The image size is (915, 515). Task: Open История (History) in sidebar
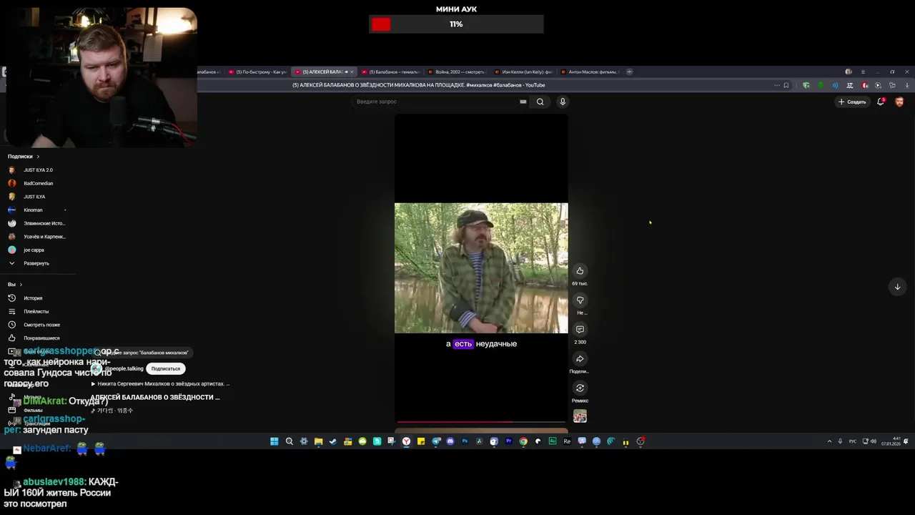[x=32, y=298]
